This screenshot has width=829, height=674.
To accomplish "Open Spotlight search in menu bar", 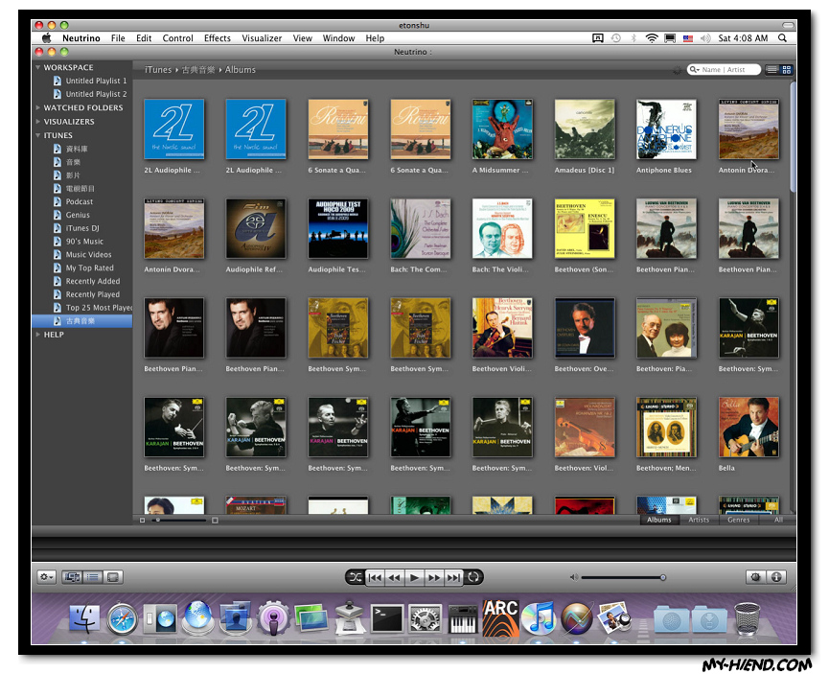I will [782, 38].
